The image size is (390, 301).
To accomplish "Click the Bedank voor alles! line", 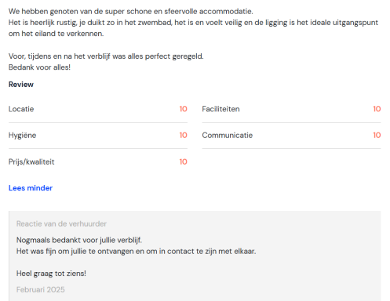I will pyautogui.click(x=39, y=67).
